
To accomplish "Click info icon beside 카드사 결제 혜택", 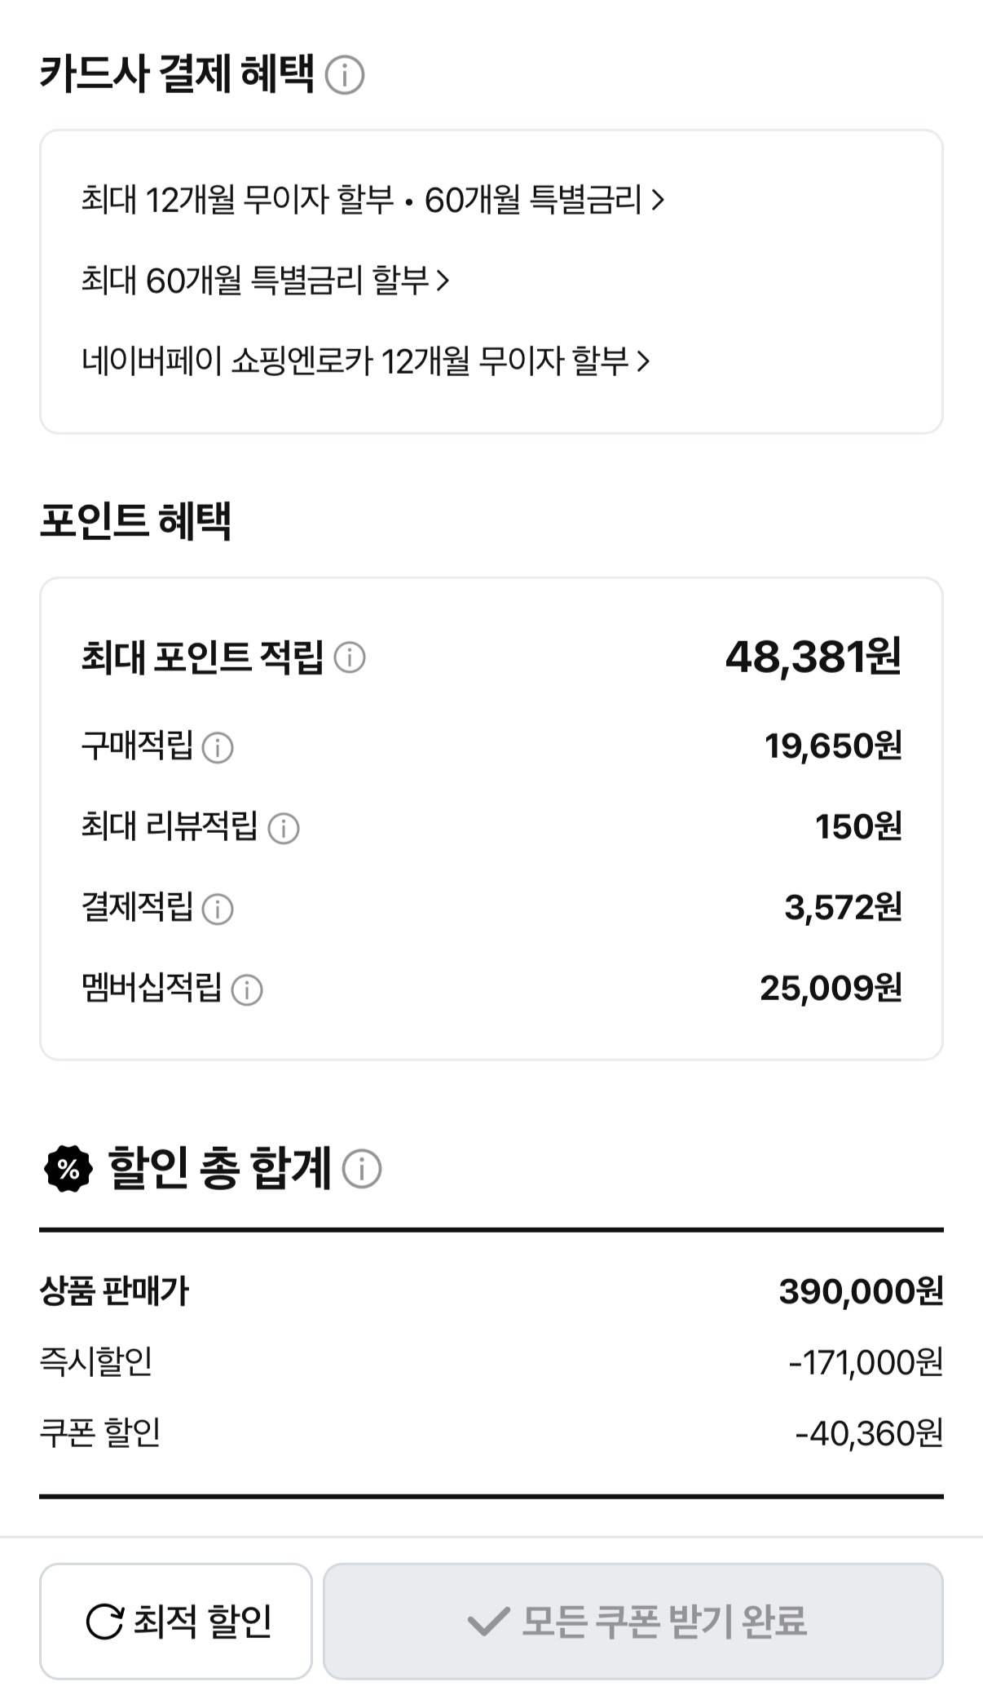I will (345, 75).
